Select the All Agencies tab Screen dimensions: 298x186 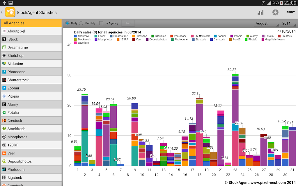31,23
